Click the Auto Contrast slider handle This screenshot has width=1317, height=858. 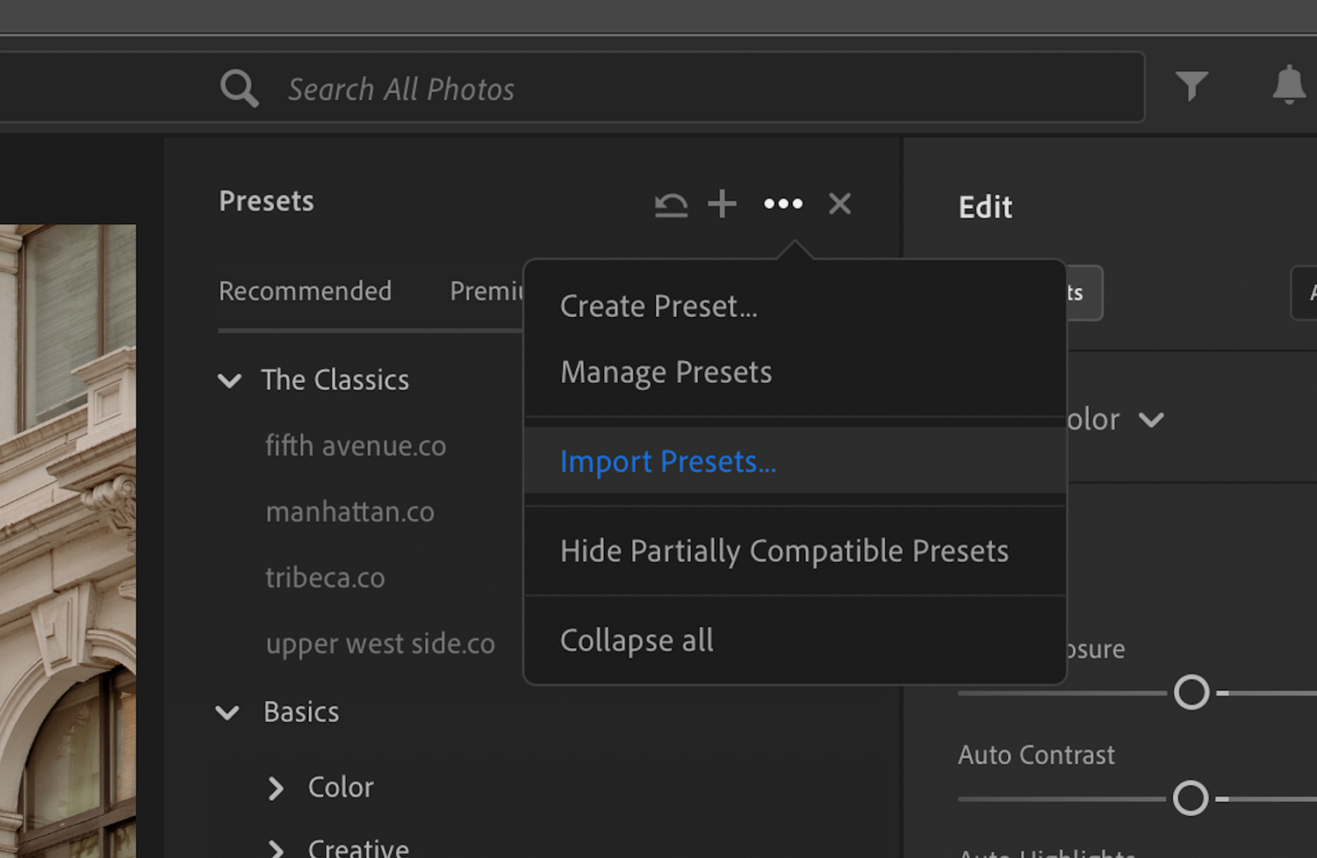click(1191, 798)
